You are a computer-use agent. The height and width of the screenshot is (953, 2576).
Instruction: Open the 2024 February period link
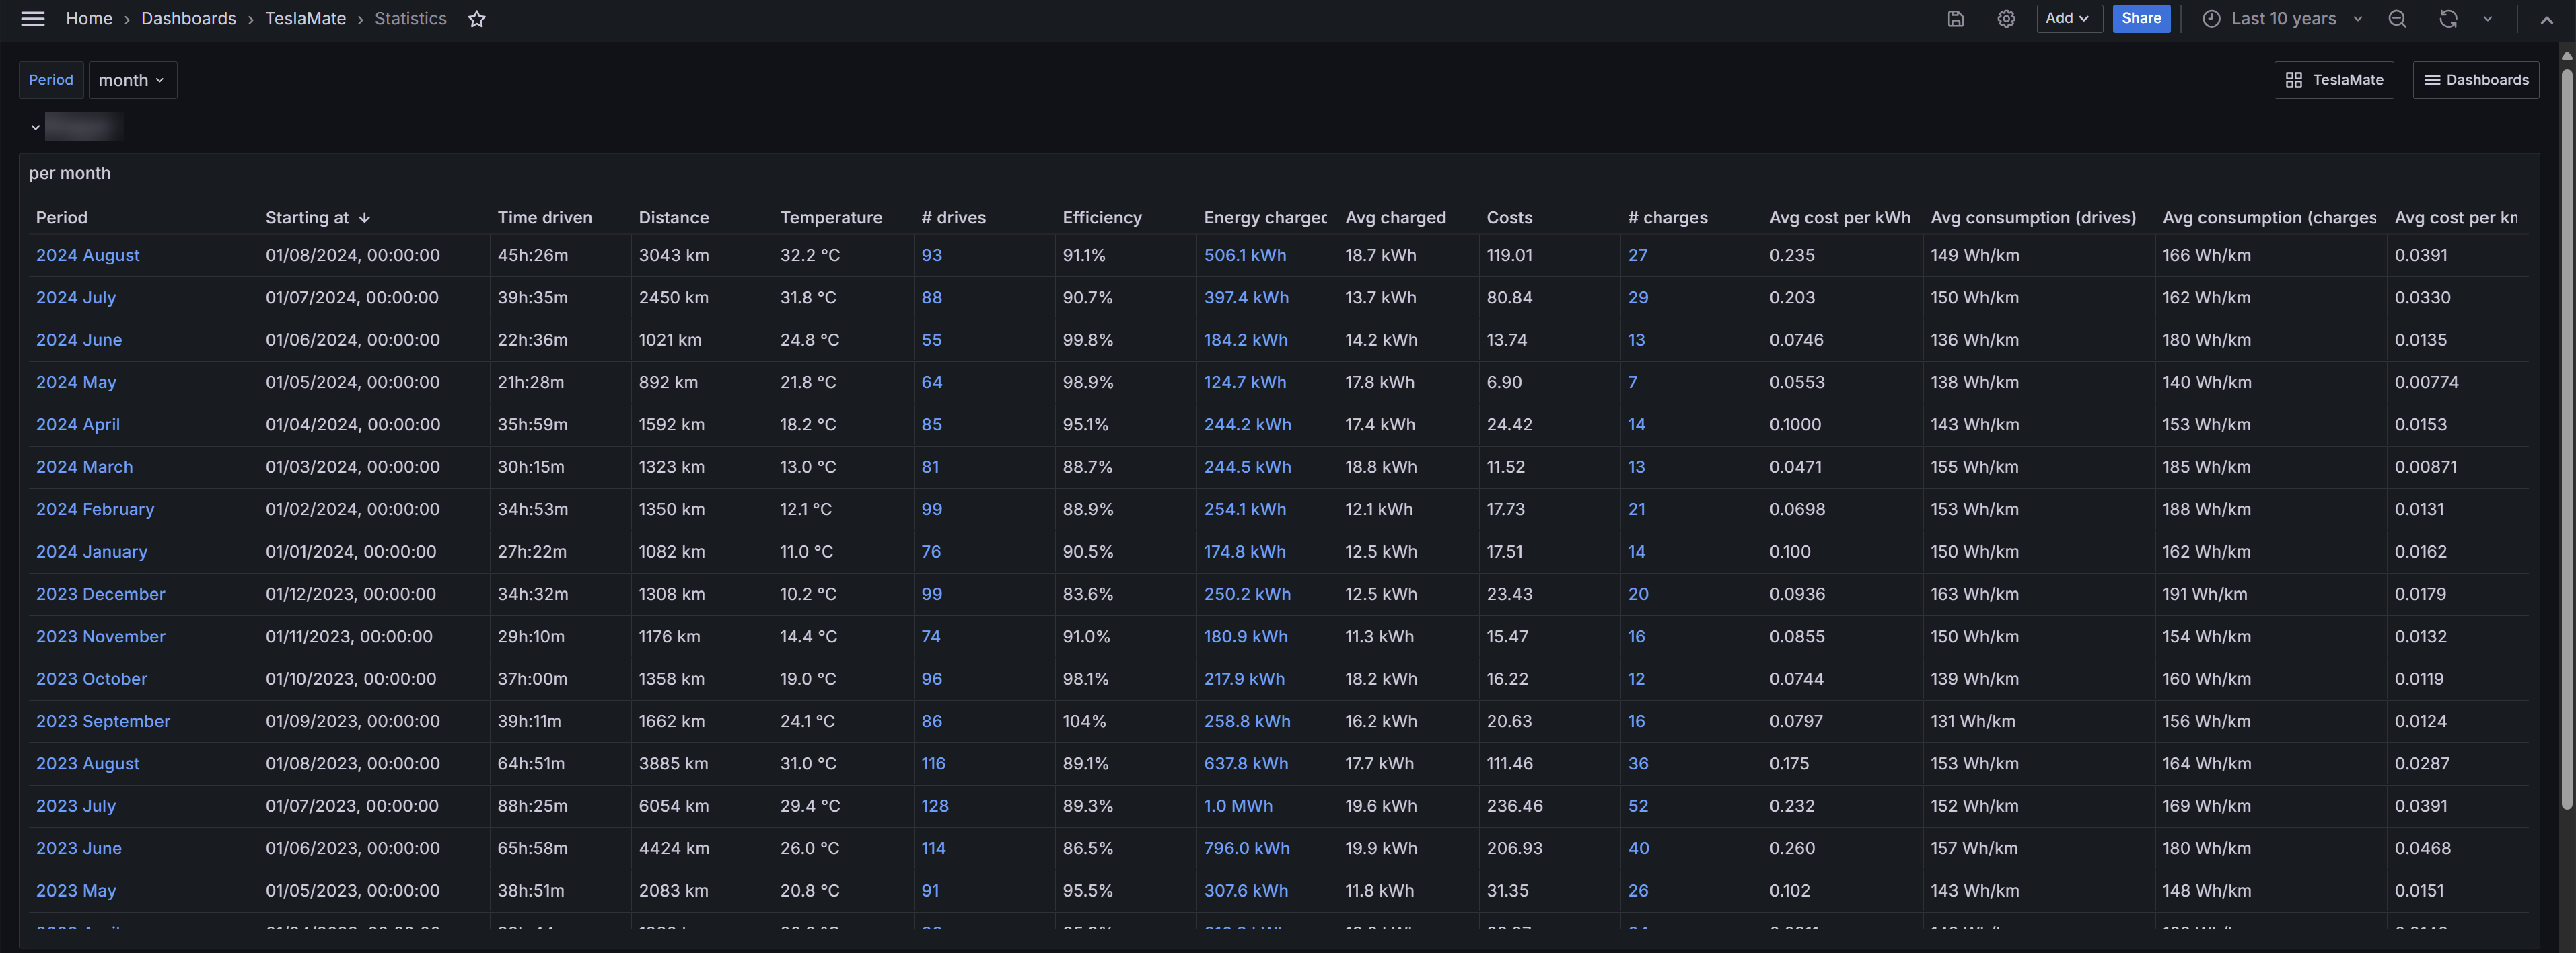[x=95, y=510]
